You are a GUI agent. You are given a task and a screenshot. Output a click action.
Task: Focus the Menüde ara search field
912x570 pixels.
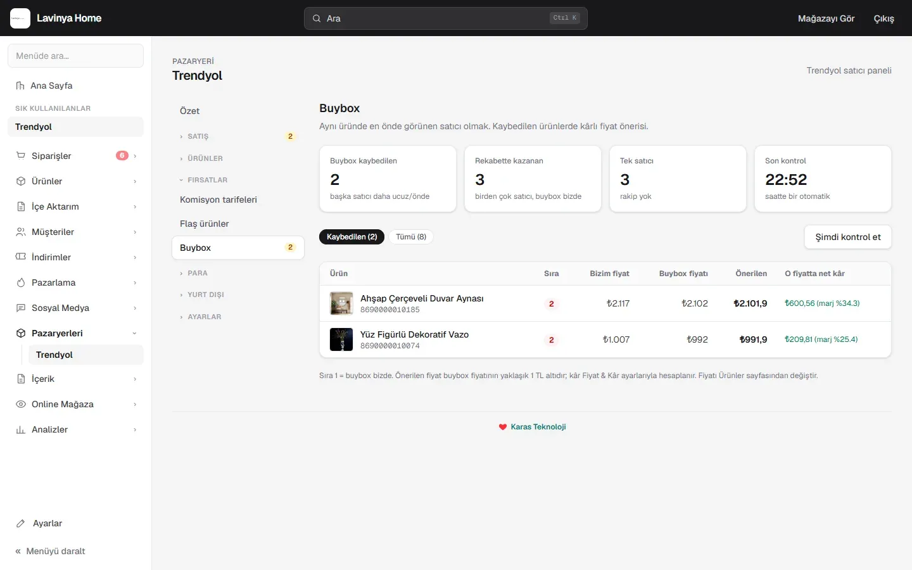pyautogui.click(x=75, y=56)
